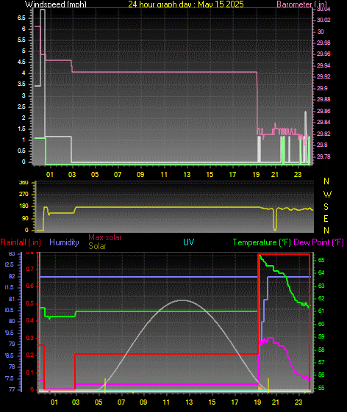347x412 pixels.
Task: Click the 'E' compass direction label
Action: (326, 219)
